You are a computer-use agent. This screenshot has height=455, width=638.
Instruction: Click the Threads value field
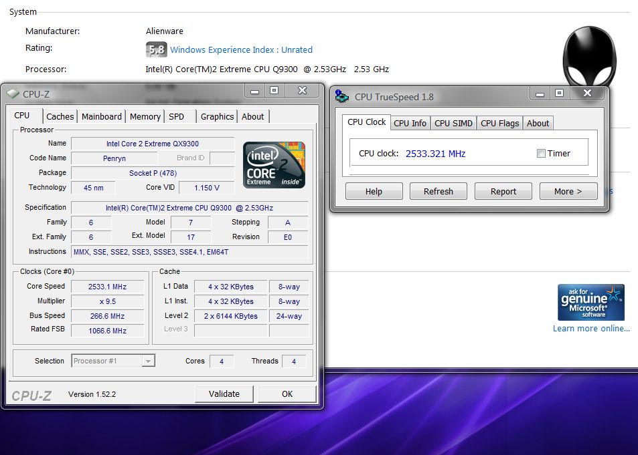(294, 361)
